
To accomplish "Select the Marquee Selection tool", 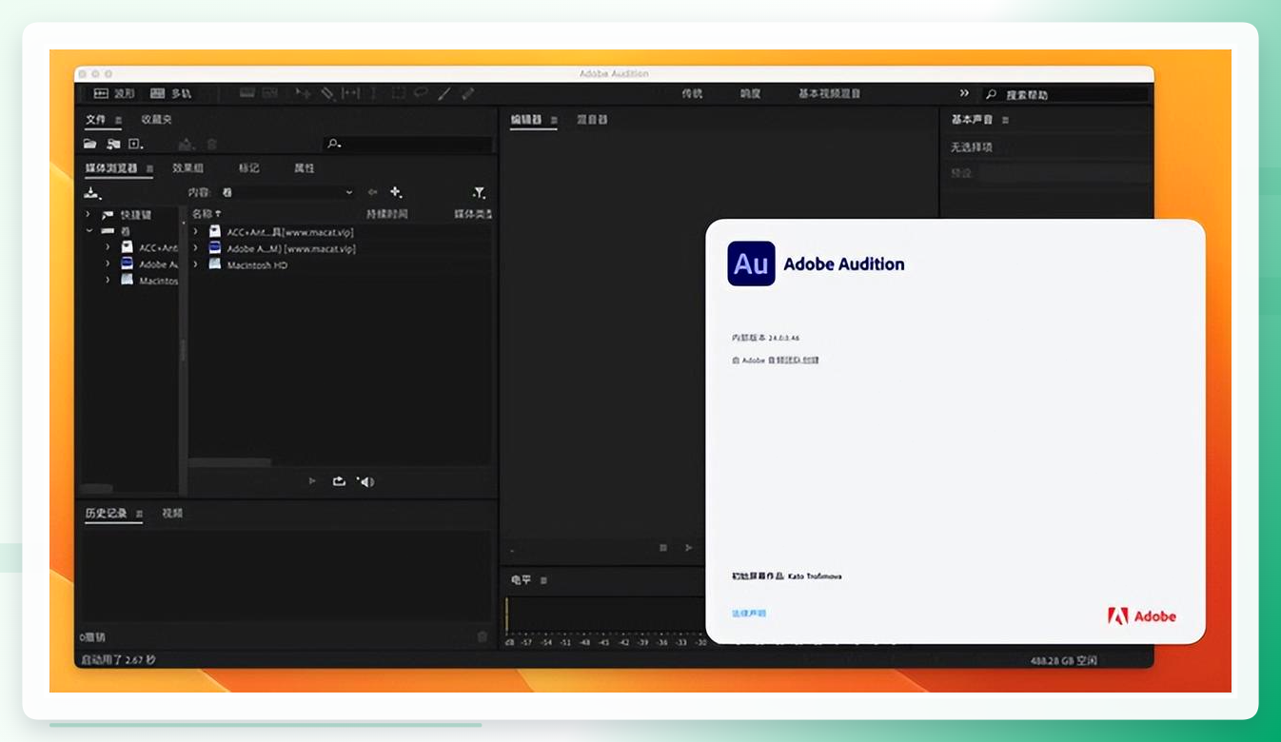I will pyautogui.click(x=397, y=93).
